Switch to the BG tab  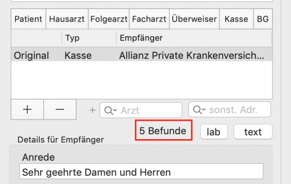click(x=263, y=19)
